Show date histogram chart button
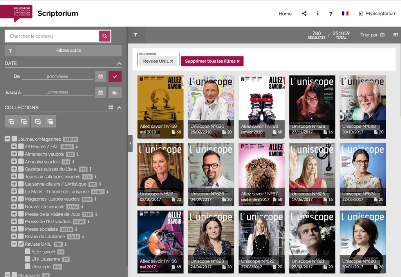The height and width of the screenshot is (277, 401). point(115,92)
